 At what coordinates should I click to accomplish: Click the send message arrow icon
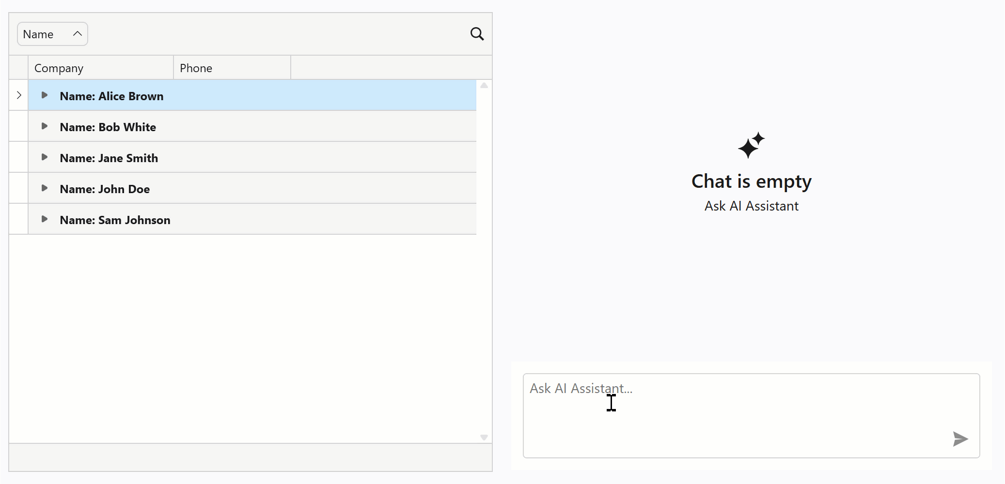click(x=960, y=439)
